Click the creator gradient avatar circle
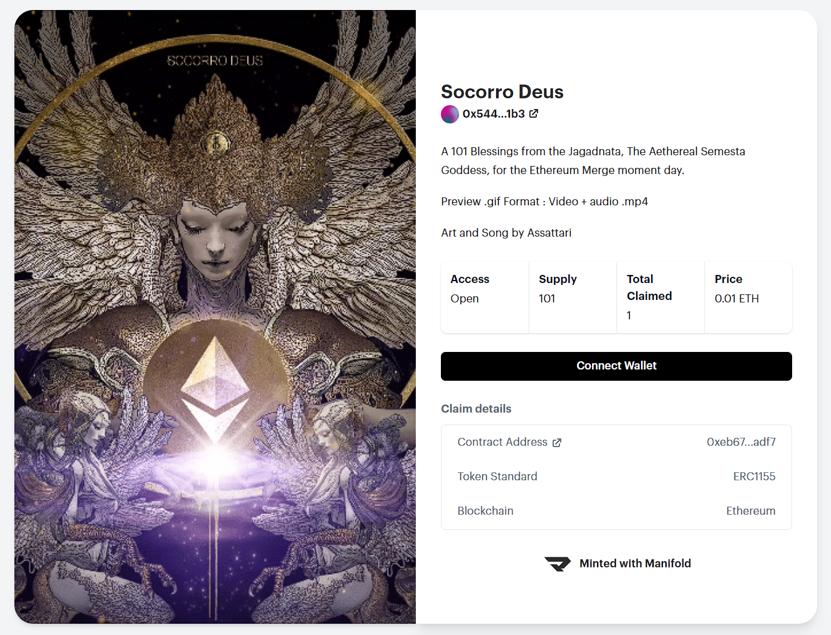Screen dimensions: 831x635 click(x=450, y=114)
